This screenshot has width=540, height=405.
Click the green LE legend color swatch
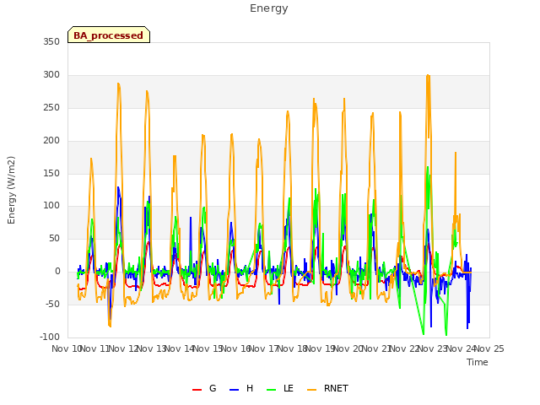coord(272,390)
